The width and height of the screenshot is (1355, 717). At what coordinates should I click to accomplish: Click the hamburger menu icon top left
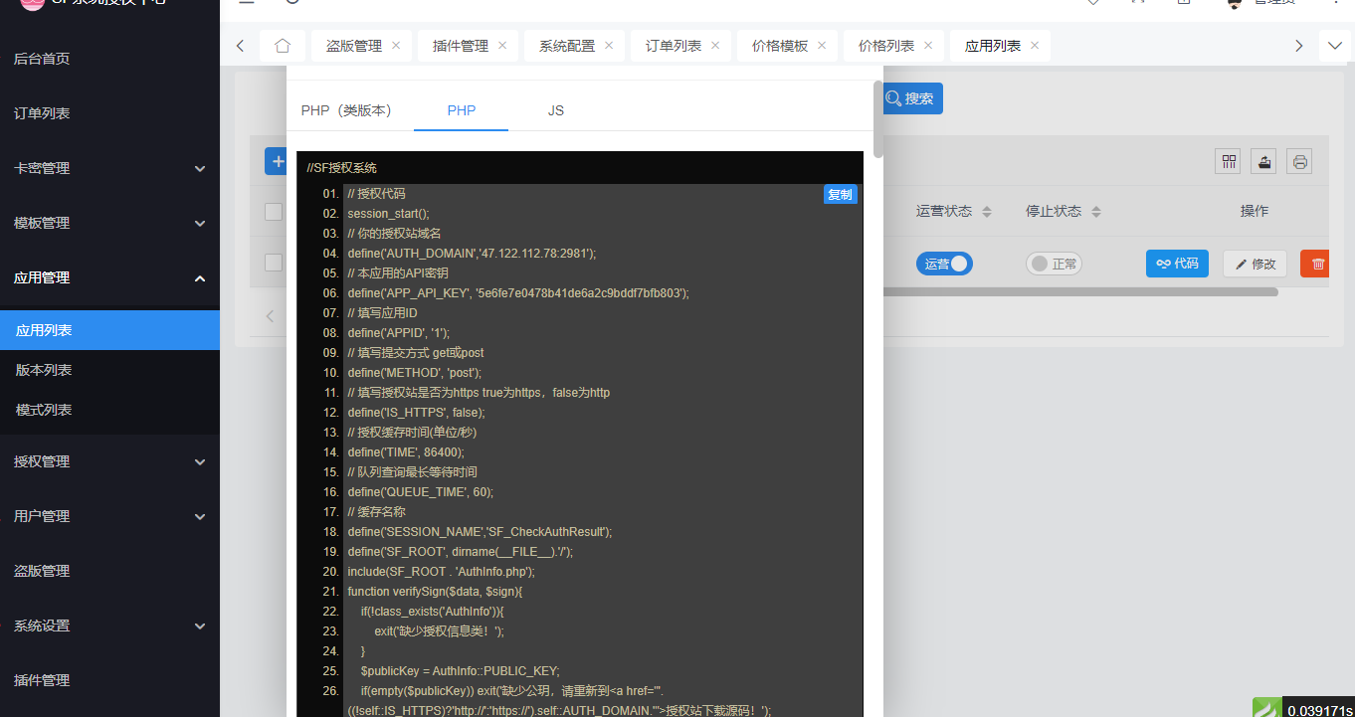point(245,3)
